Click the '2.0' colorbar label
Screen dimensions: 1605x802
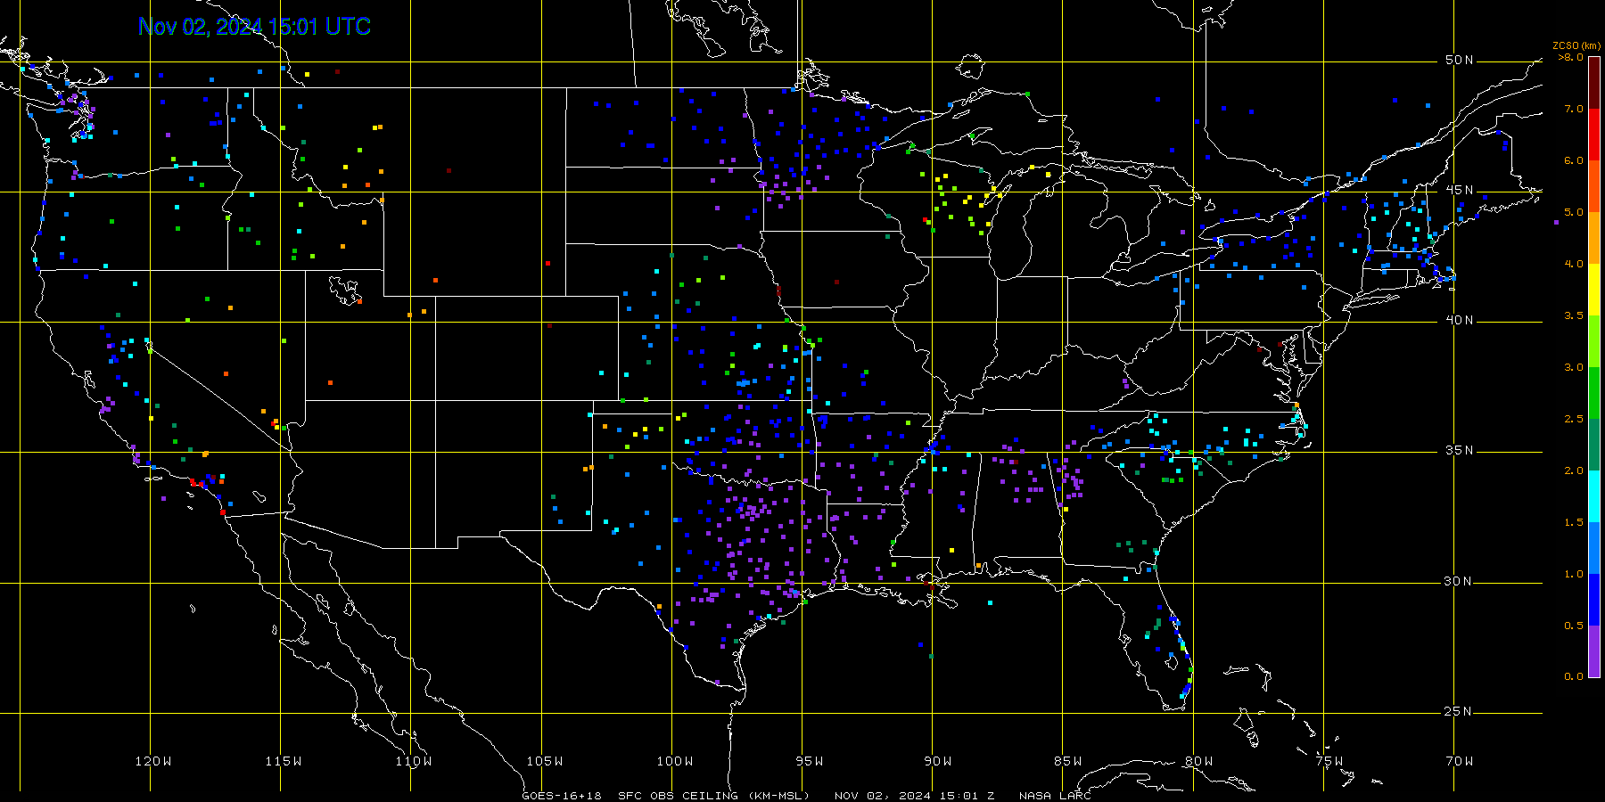[1574, 471]
